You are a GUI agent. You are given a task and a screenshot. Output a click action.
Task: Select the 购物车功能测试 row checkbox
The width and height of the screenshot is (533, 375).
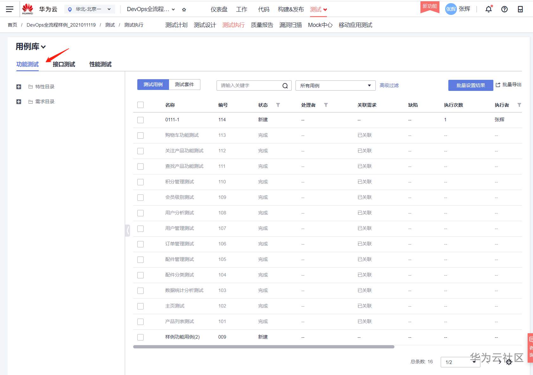pyautogui.click(x=140, y=136)
